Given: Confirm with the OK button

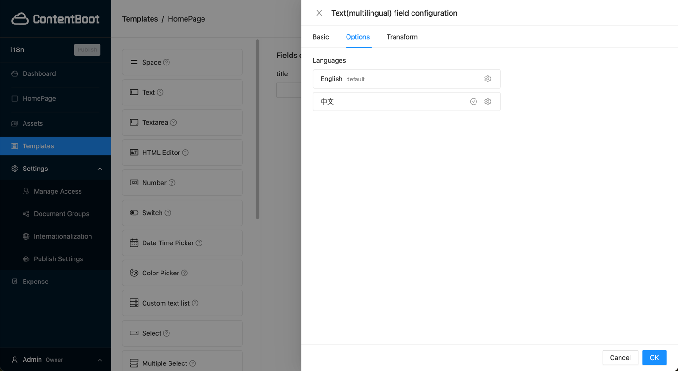Looking at the screenshot, I should tap(654, 358).
